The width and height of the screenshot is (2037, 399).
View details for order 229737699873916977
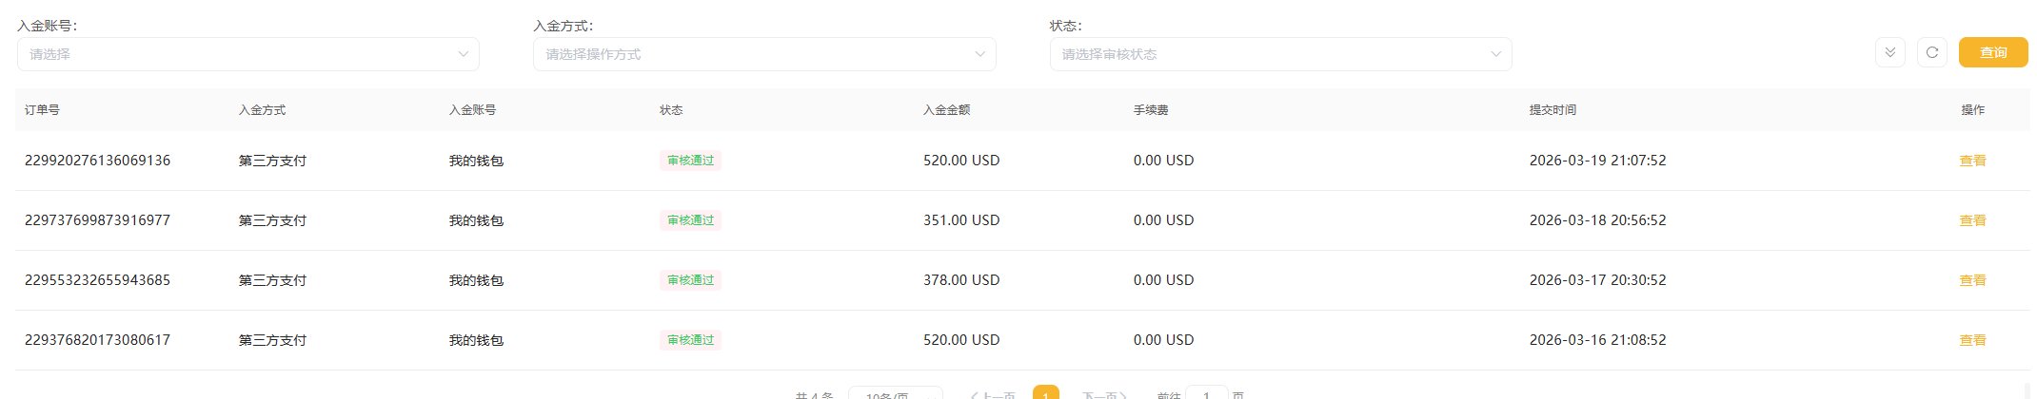coord(1971,220)
